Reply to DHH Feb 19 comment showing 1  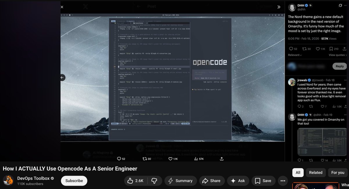pyautogui.click(x=300, y=160)
